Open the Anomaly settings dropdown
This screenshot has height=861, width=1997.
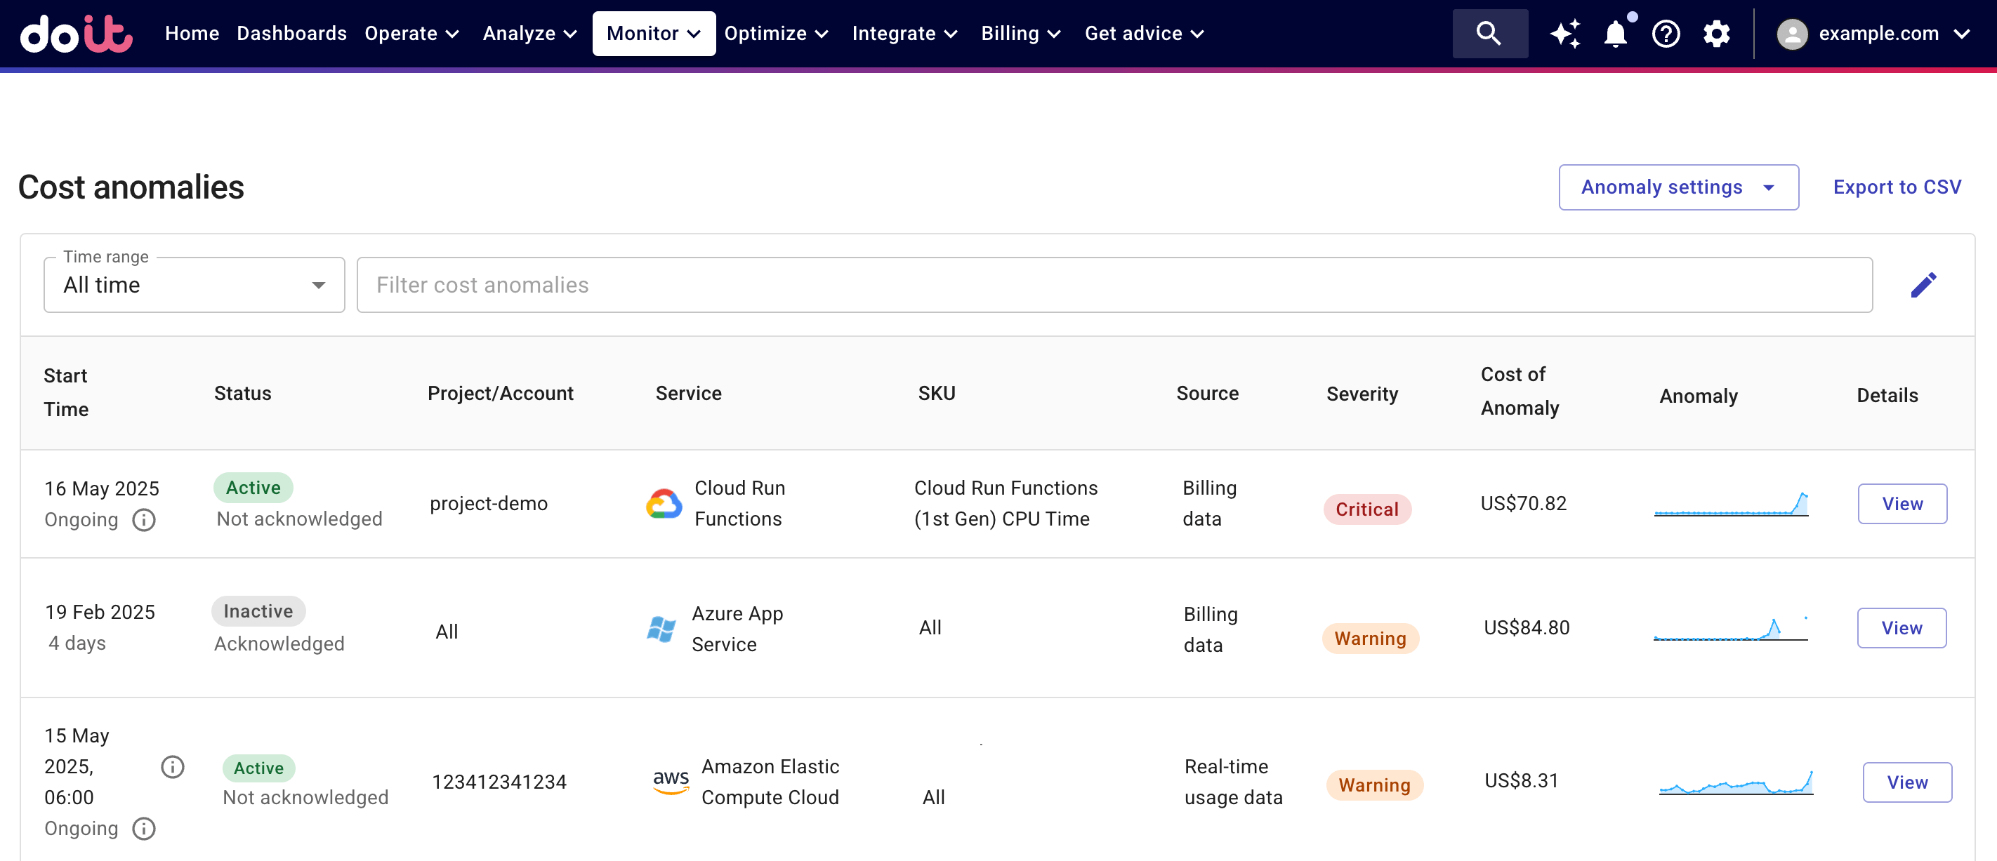1678,187
